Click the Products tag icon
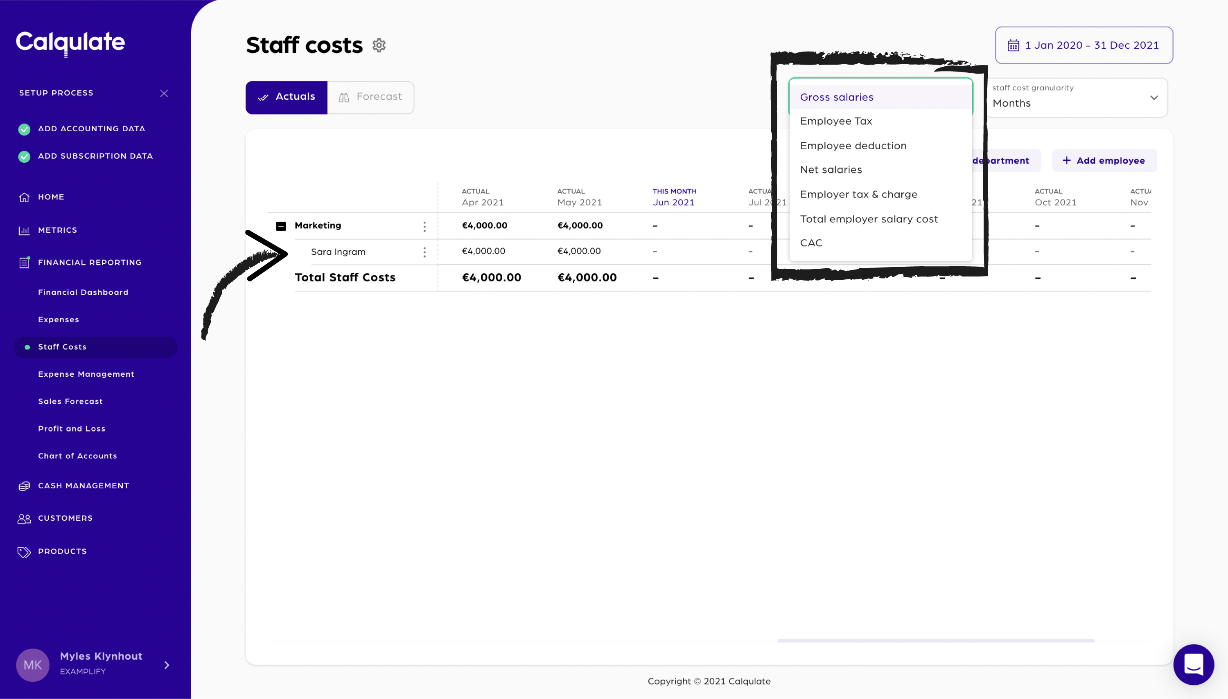 24,552
